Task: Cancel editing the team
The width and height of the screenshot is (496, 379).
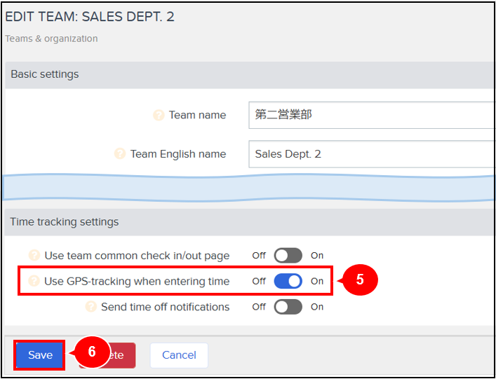Action: pyautogui.click(x=179, y=355)
